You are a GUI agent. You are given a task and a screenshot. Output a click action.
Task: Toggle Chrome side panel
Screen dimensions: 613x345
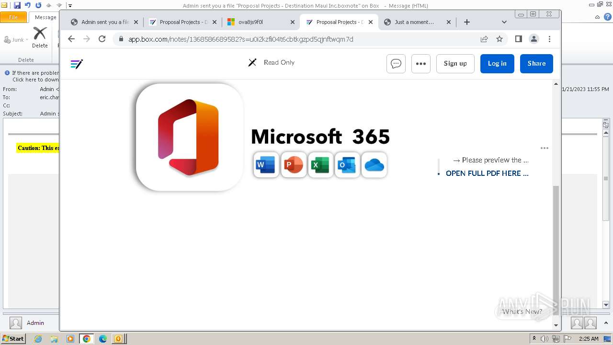pyautogui.click(x=518, y=39)
